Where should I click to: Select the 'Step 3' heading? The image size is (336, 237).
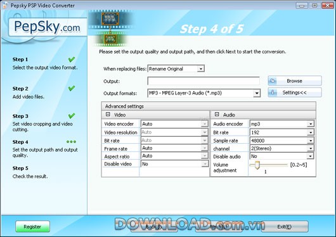(20, 116)
